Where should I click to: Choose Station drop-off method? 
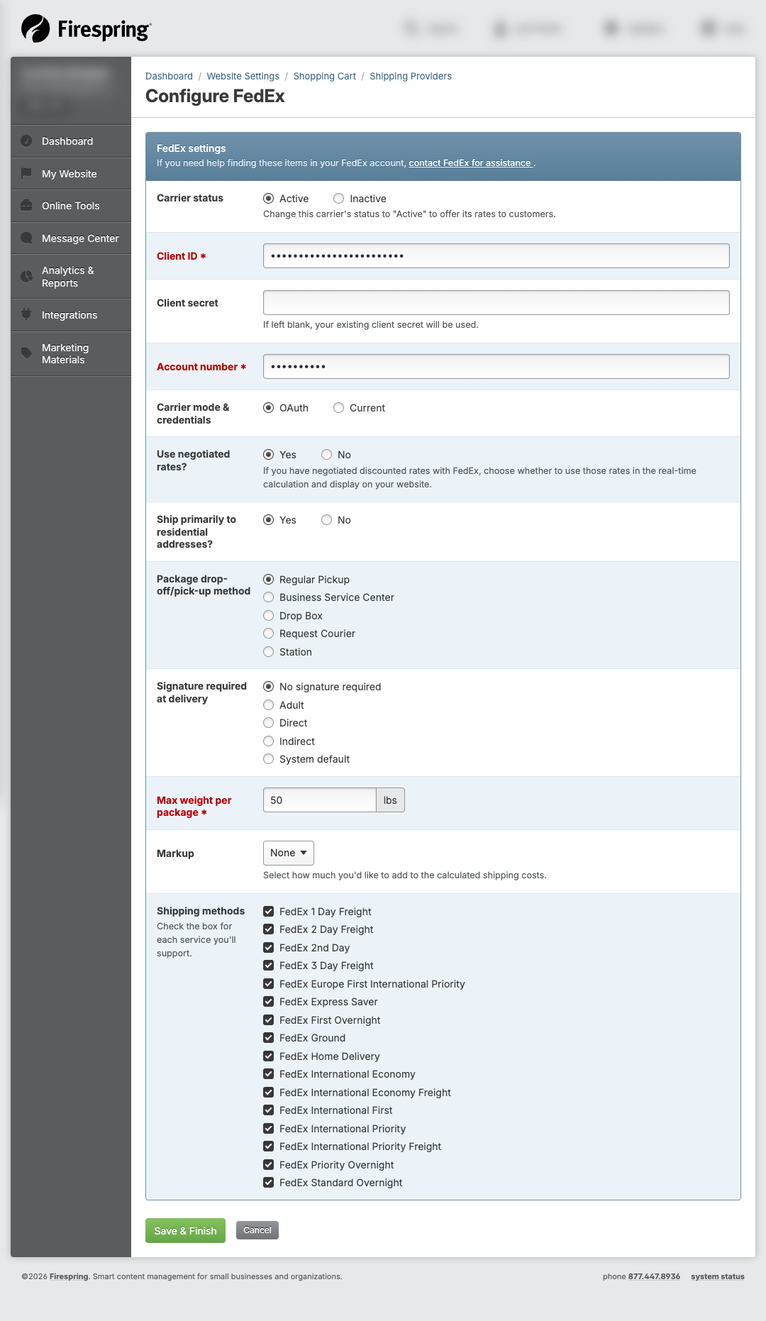[268, 652]
